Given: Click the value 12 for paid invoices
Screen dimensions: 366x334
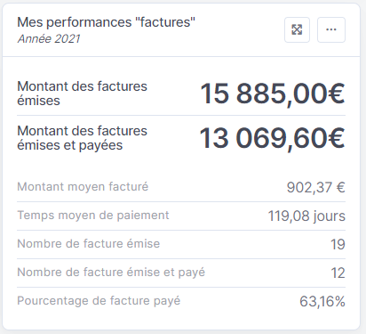Looking at the screenshot, I should click(x=338, y=273).
